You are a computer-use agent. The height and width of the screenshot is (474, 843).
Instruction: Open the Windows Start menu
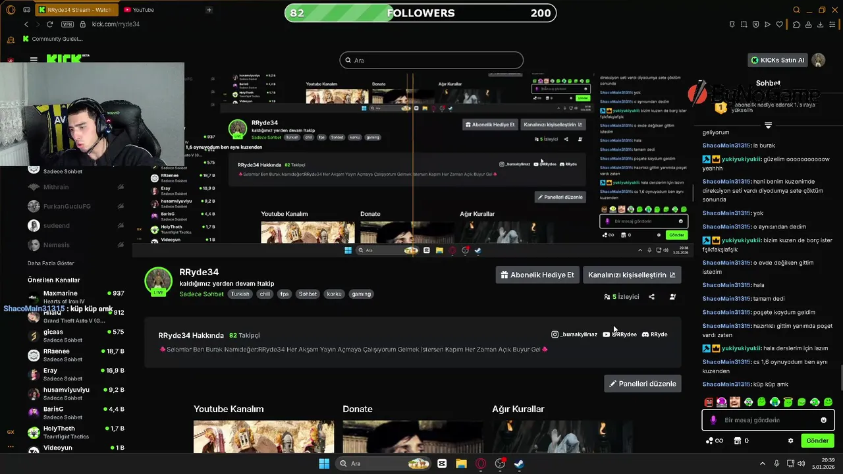point(324,463)
